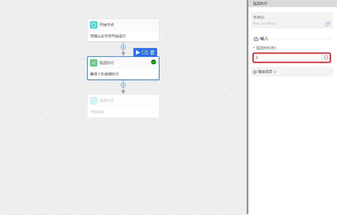Add node below the delay node
This screenshot has height=215, width=337.
(x=123, y=85)
